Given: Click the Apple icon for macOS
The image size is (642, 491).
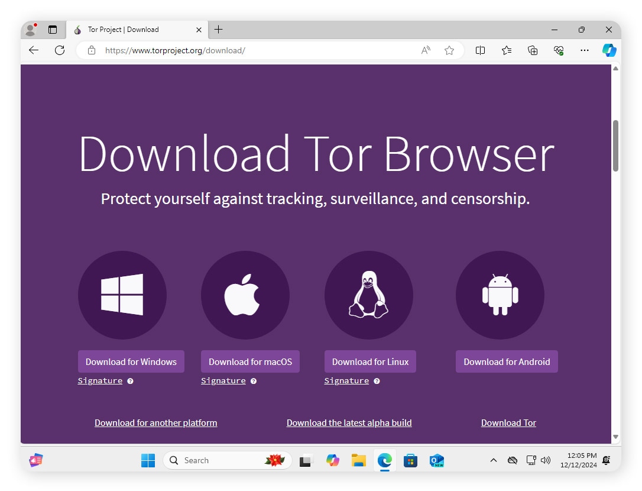Looking at the screenshot, I should (x=245, y=294).
